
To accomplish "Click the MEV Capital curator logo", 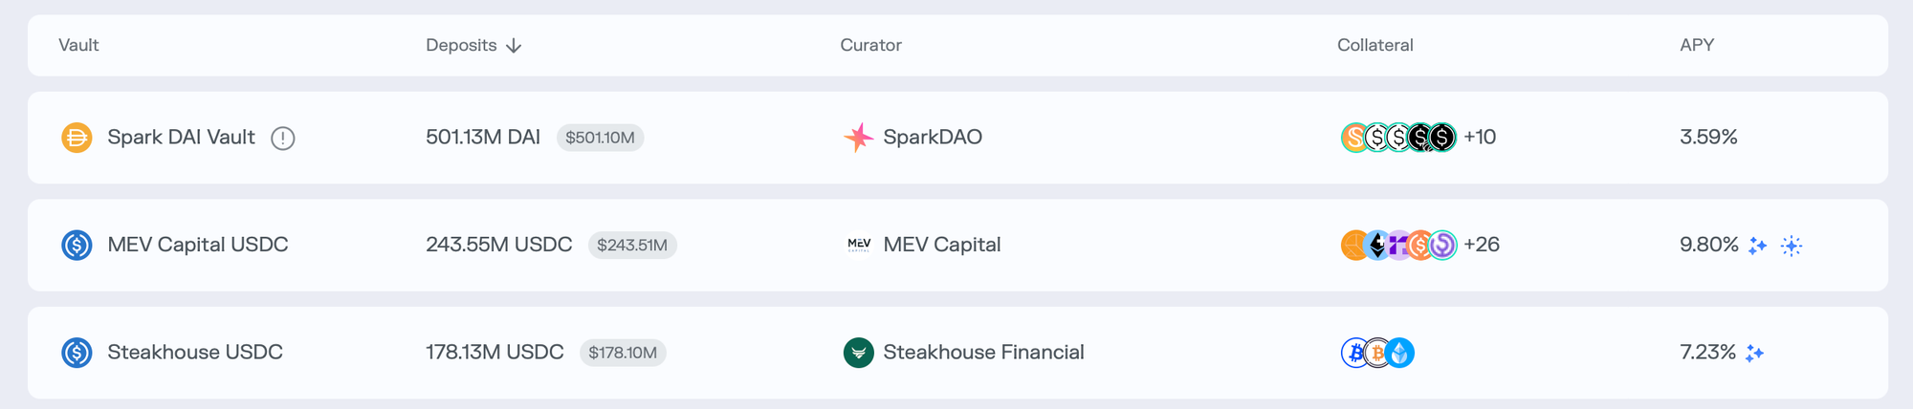I will click(859, 245).
